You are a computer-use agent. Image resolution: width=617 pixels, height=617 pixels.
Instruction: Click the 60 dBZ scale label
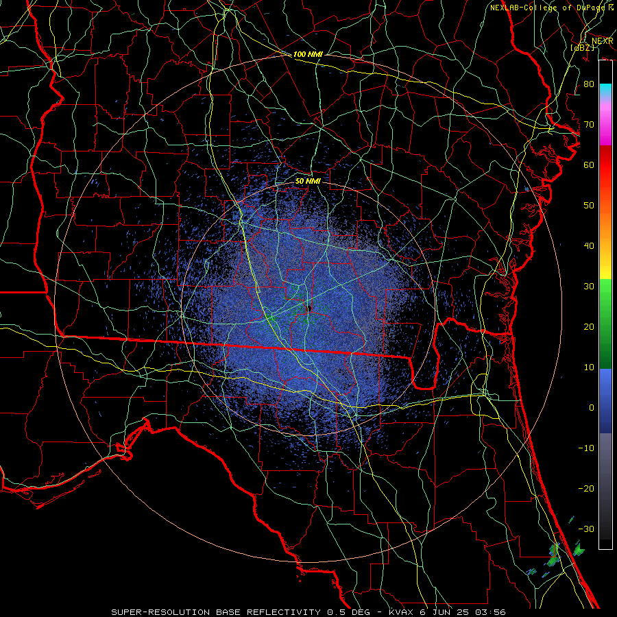coord(589,165)
